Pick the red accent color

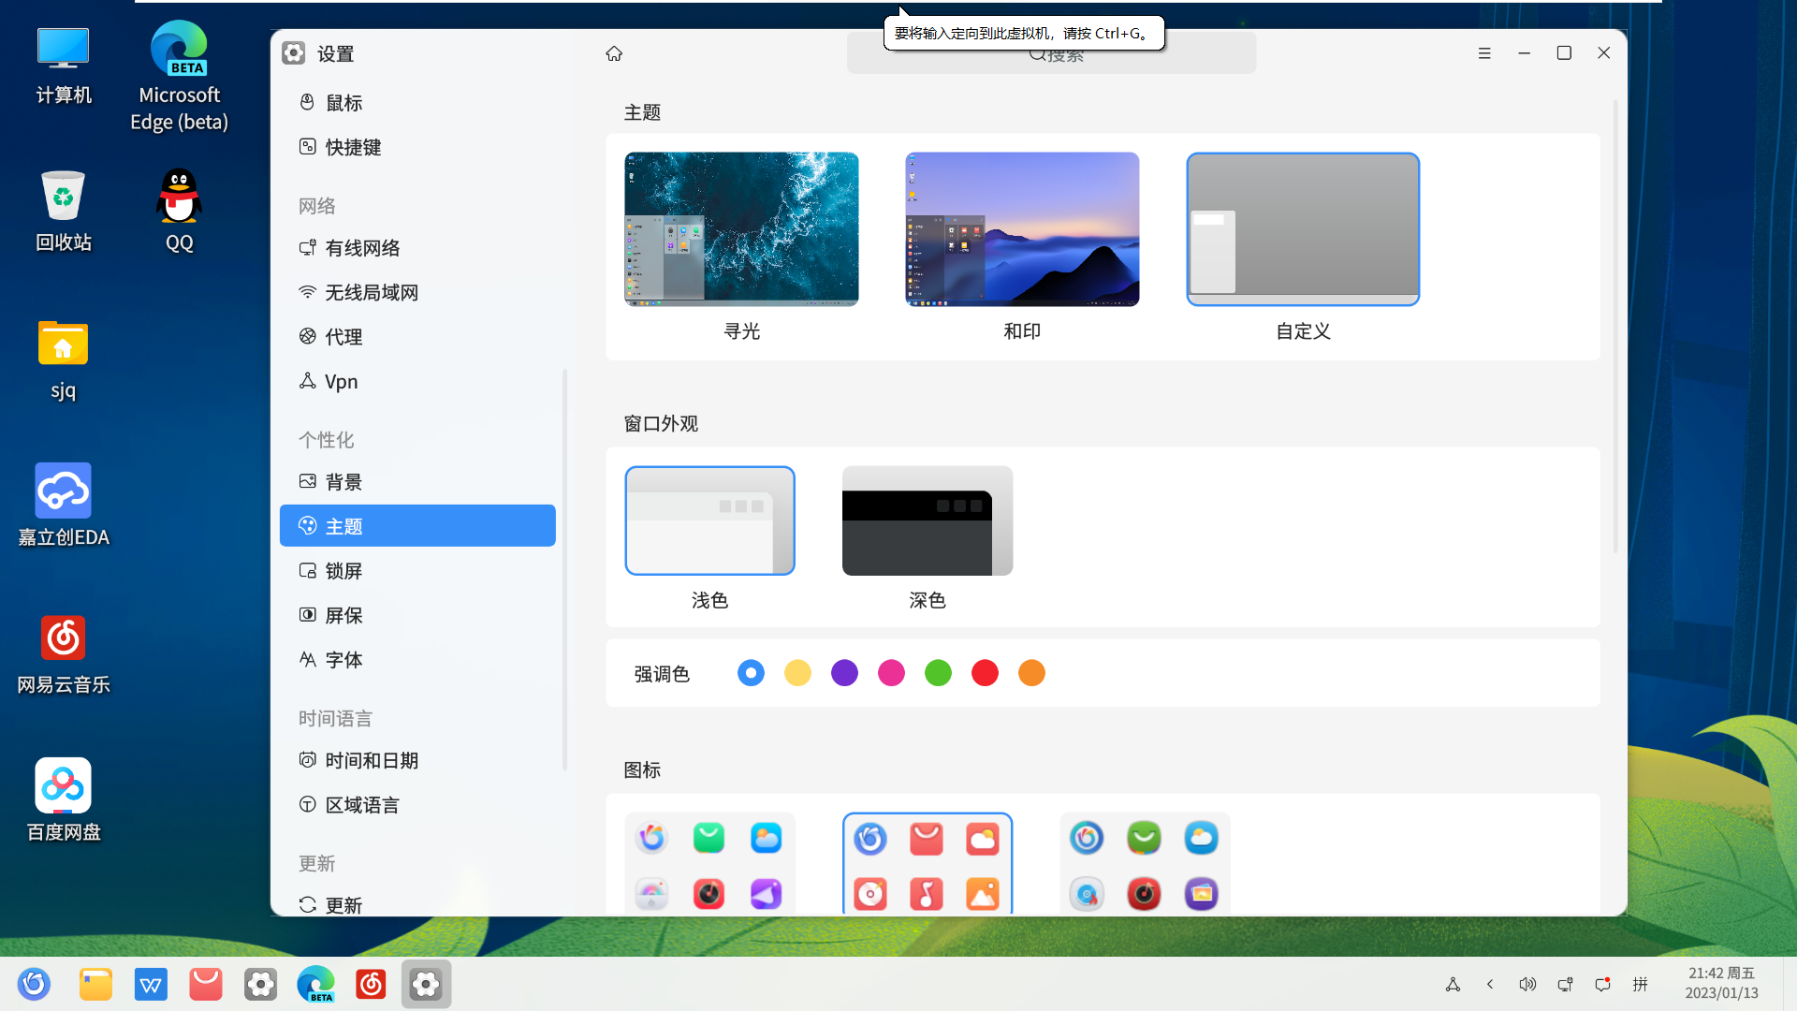pos(985,673)
